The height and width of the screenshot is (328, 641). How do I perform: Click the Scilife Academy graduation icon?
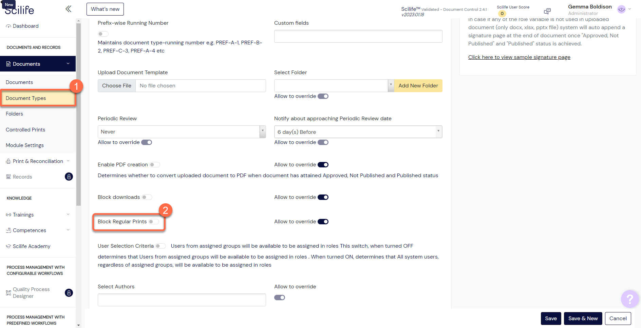[x=8, y=246]
